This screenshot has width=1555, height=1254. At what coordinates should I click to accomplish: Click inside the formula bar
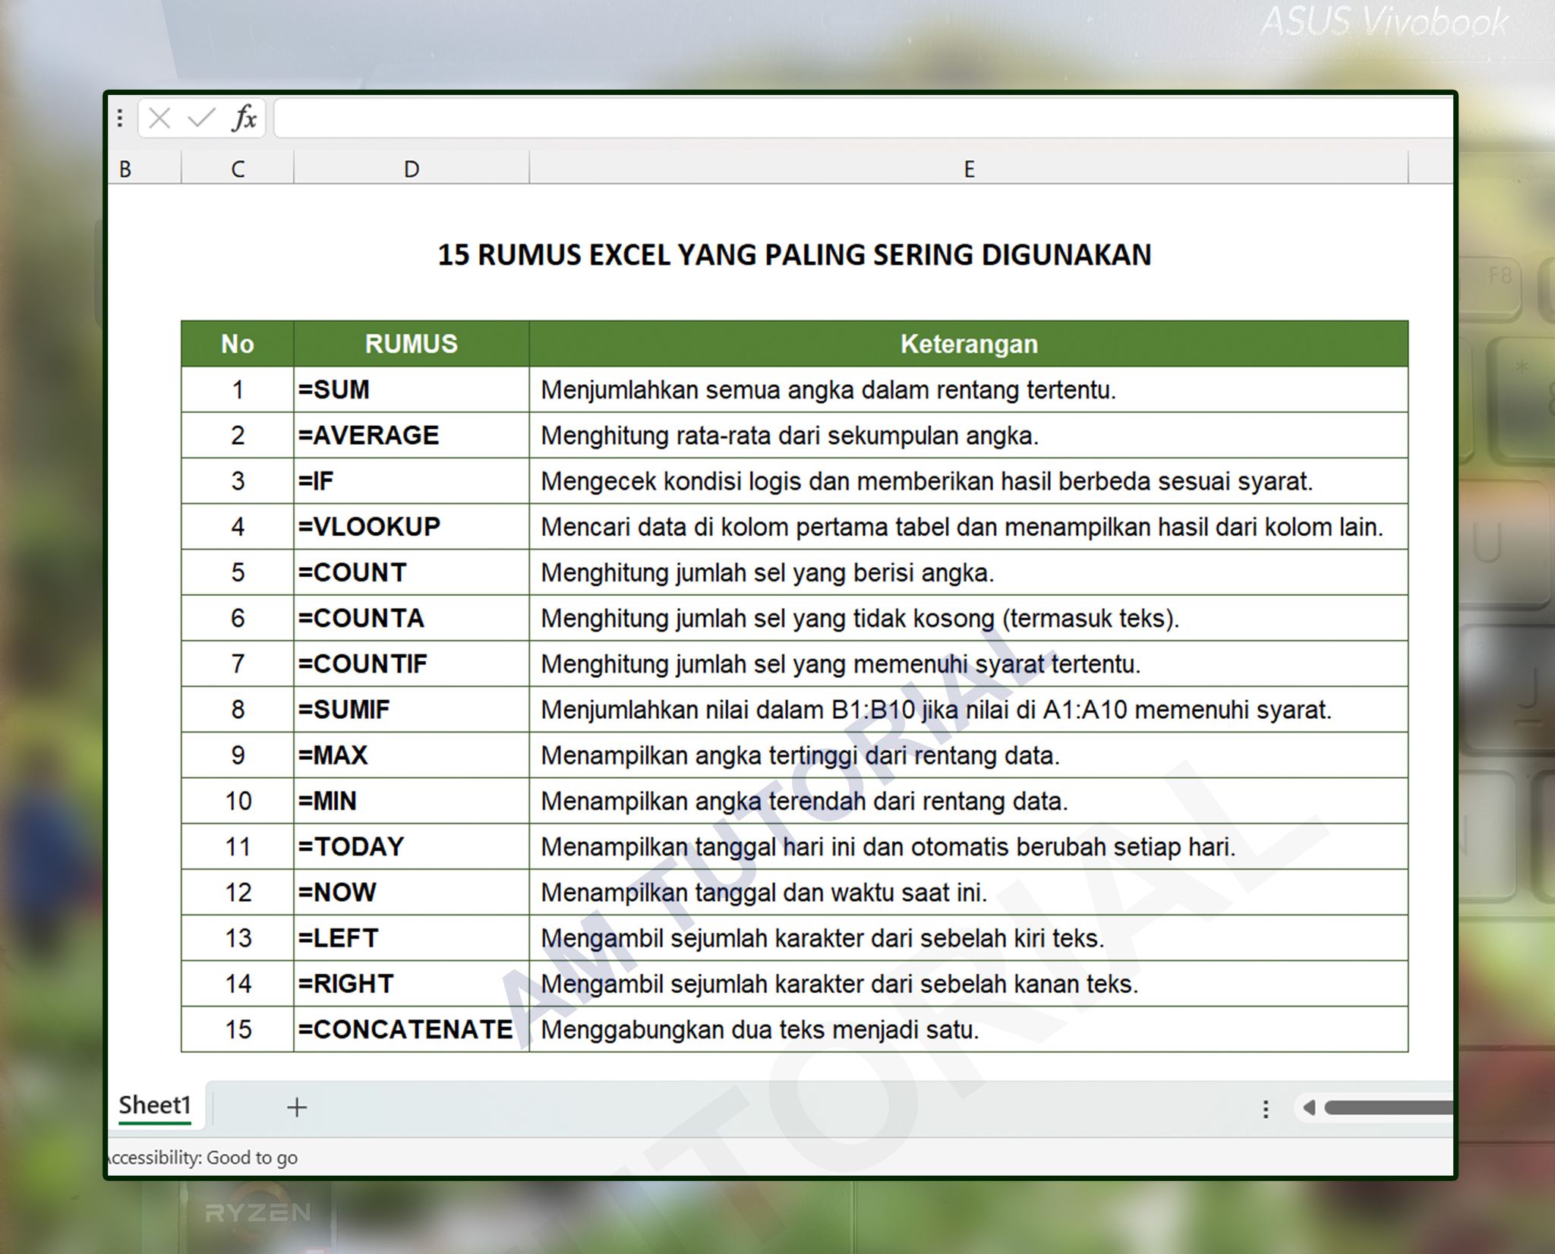point(835,118)
